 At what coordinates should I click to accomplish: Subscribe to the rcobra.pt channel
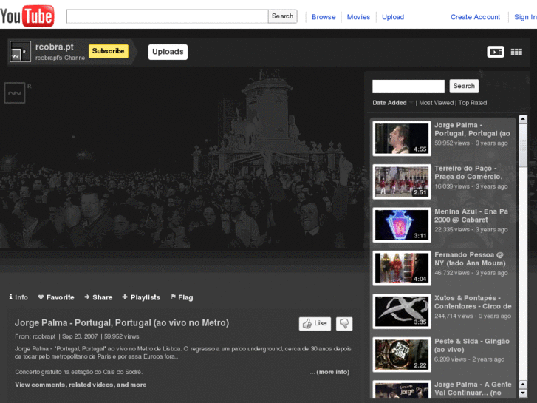tap(109, 51)
